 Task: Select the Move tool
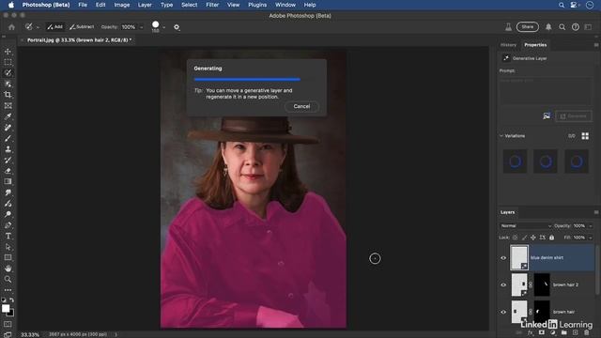[x=8, y=52]
